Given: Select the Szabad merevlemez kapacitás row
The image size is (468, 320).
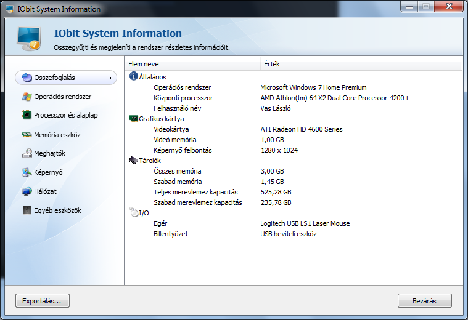Looking at the screenshot, I should 294,202.
